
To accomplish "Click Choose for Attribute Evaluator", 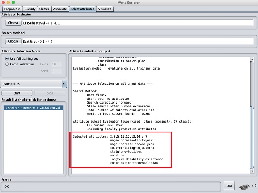I will coord(13,22).
